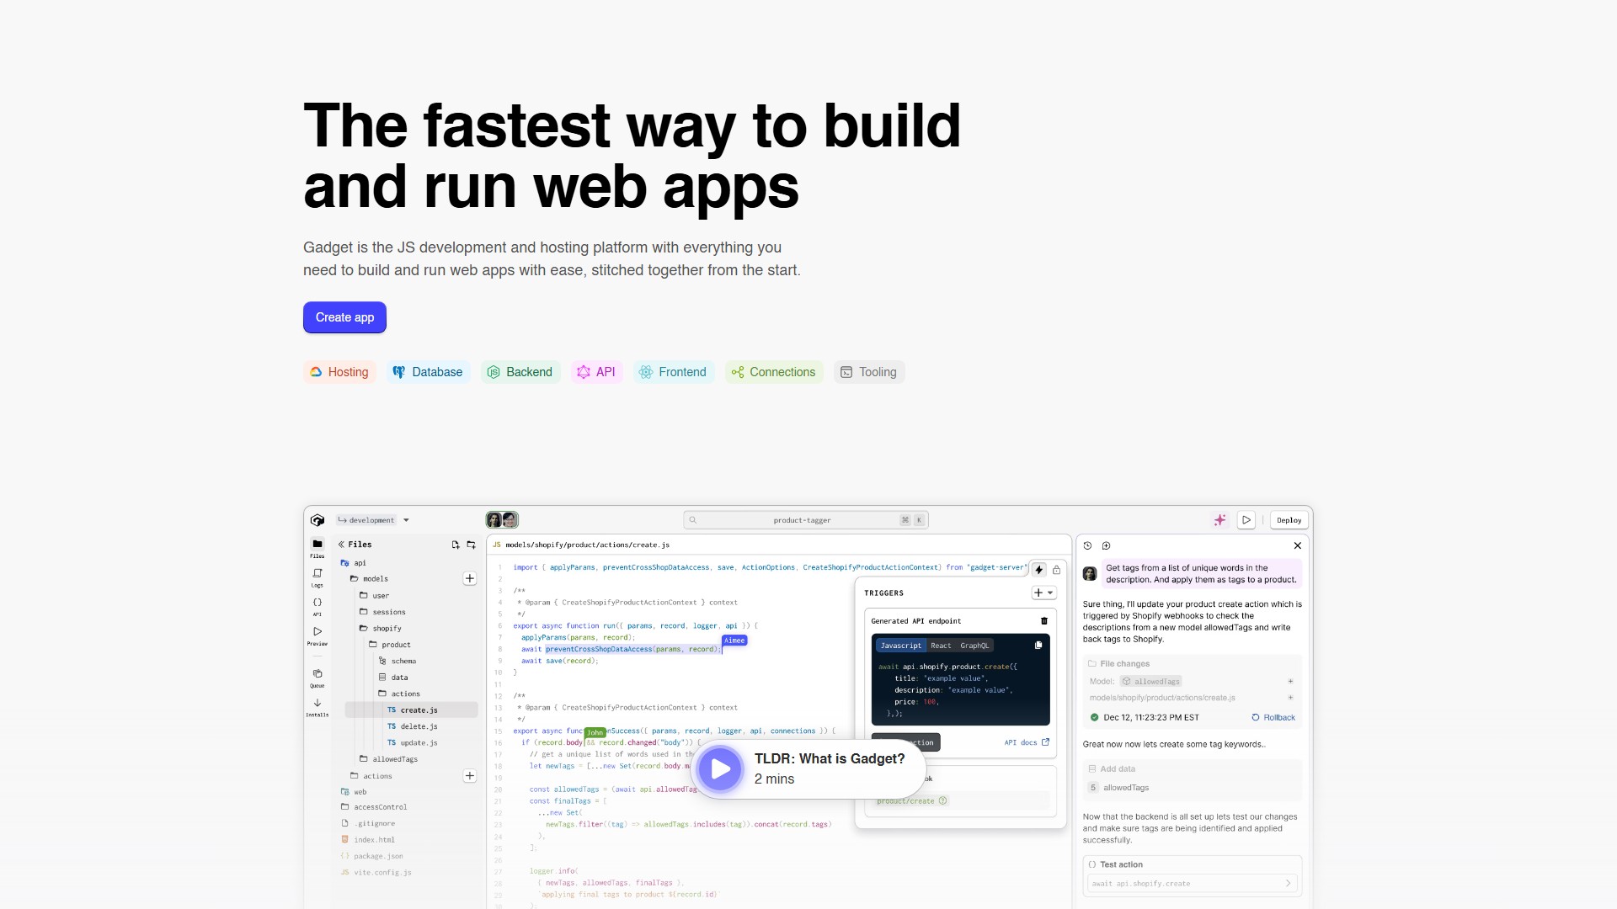1617x909 pixels.
Task: Switch to the React tab in the code snippet
Action: [x=941, y=645]
